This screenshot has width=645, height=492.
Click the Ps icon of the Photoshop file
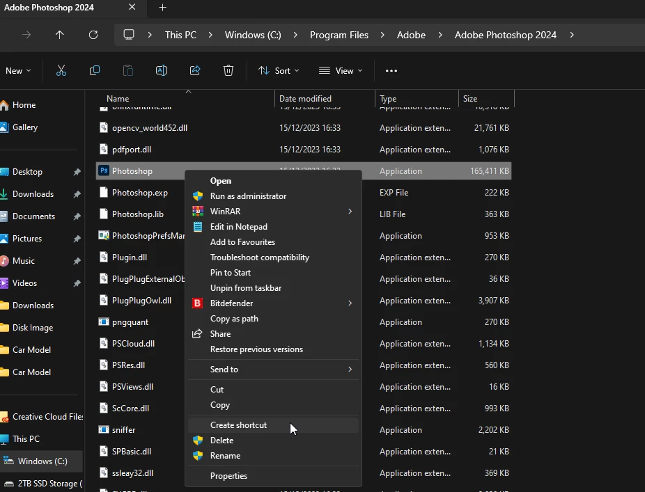[104, 170]
